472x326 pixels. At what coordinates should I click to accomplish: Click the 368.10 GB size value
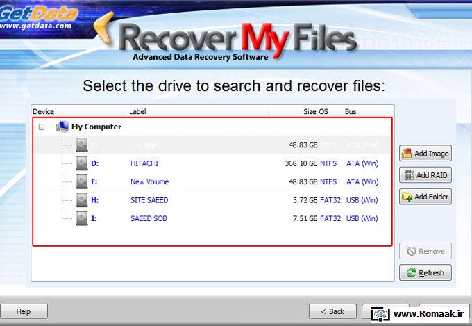[301, 163]
